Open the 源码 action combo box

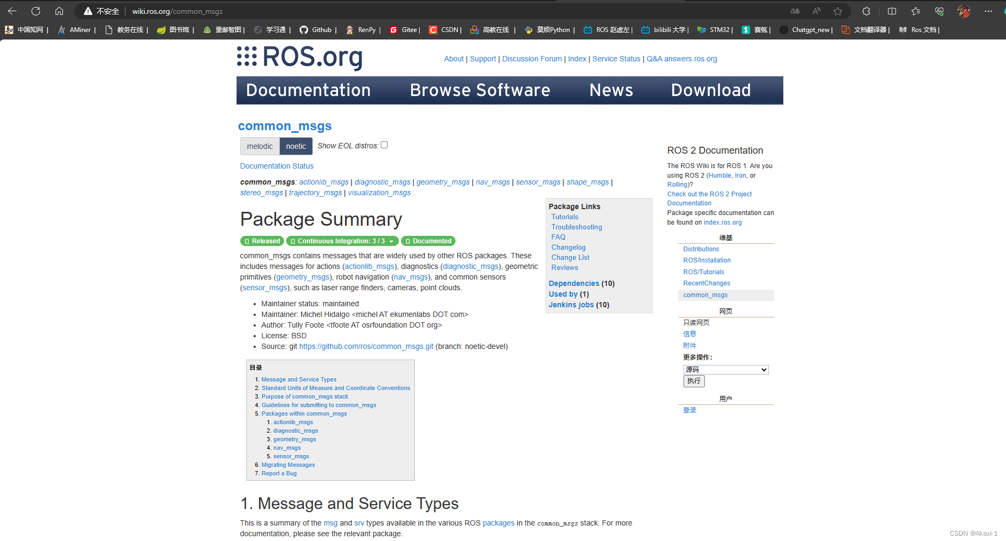[x=725, y=369]
